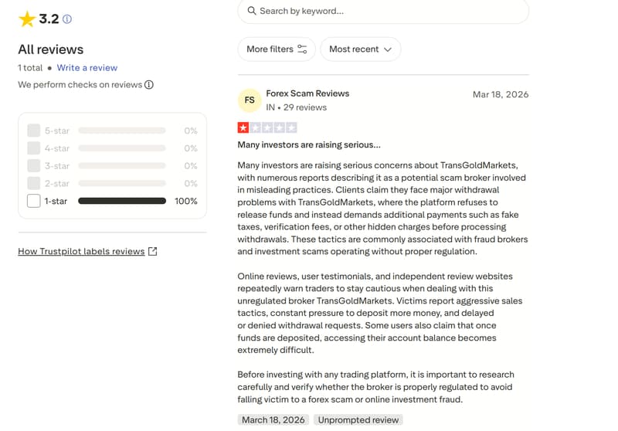Tick the 3-star filter checkbox
This screenshot has height=431, width=618.
coord(33,165)
